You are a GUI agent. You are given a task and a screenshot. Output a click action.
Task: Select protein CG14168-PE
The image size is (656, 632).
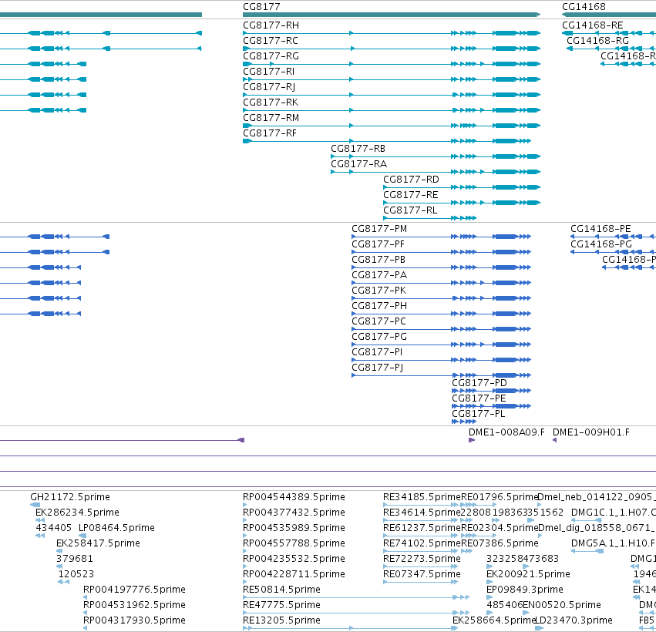click(600, 229)
